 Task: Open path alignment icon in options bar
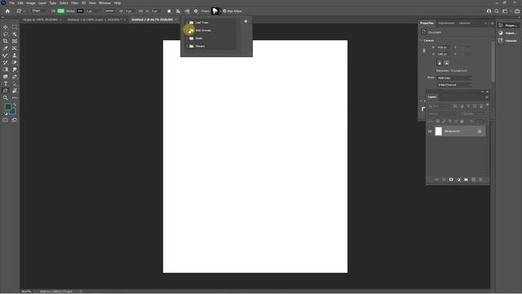click(178, 11)
